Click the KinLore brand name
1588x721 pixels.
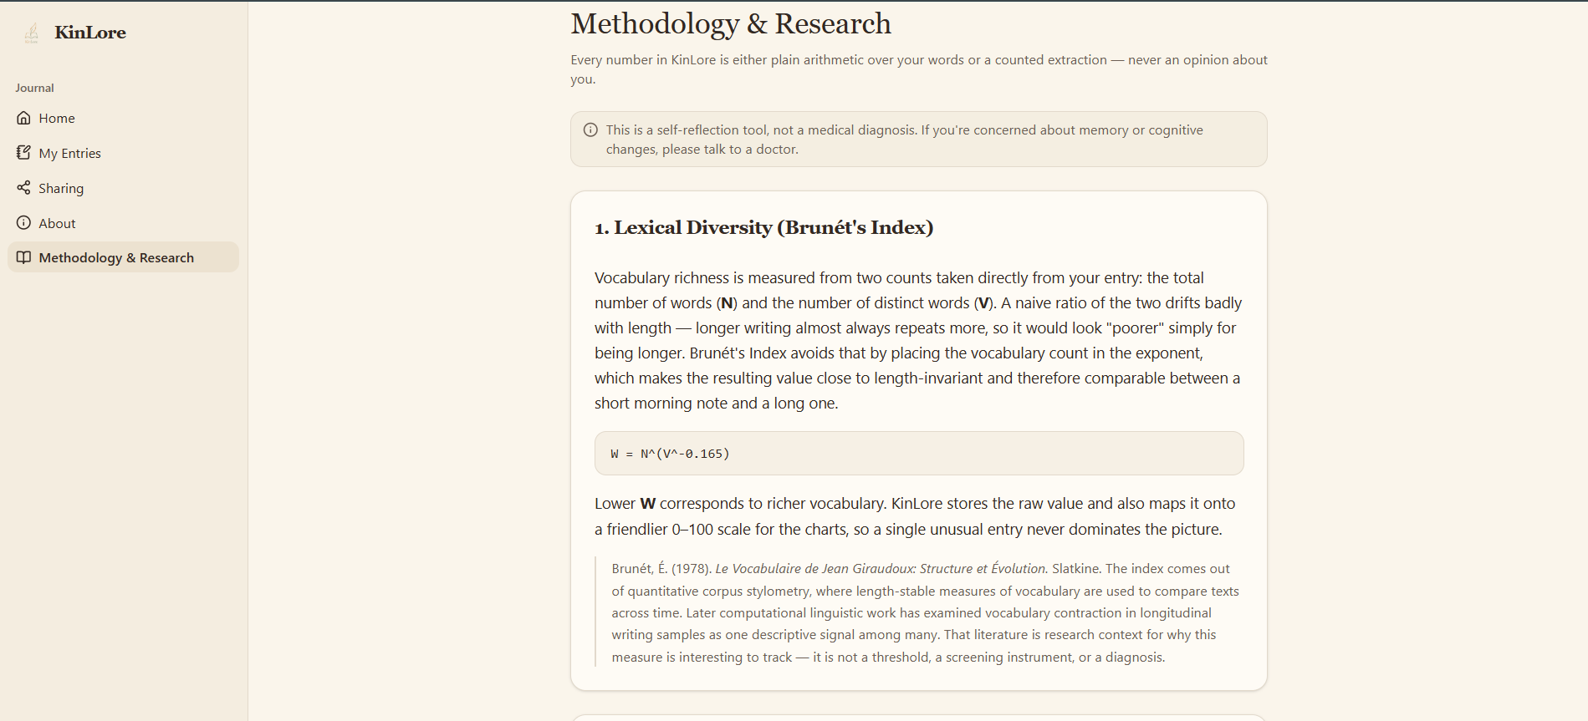pos(90,33)
